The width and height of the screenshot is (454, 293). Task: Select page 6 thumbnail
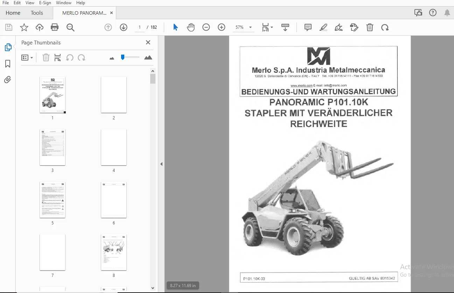click(x=114, y=200)
